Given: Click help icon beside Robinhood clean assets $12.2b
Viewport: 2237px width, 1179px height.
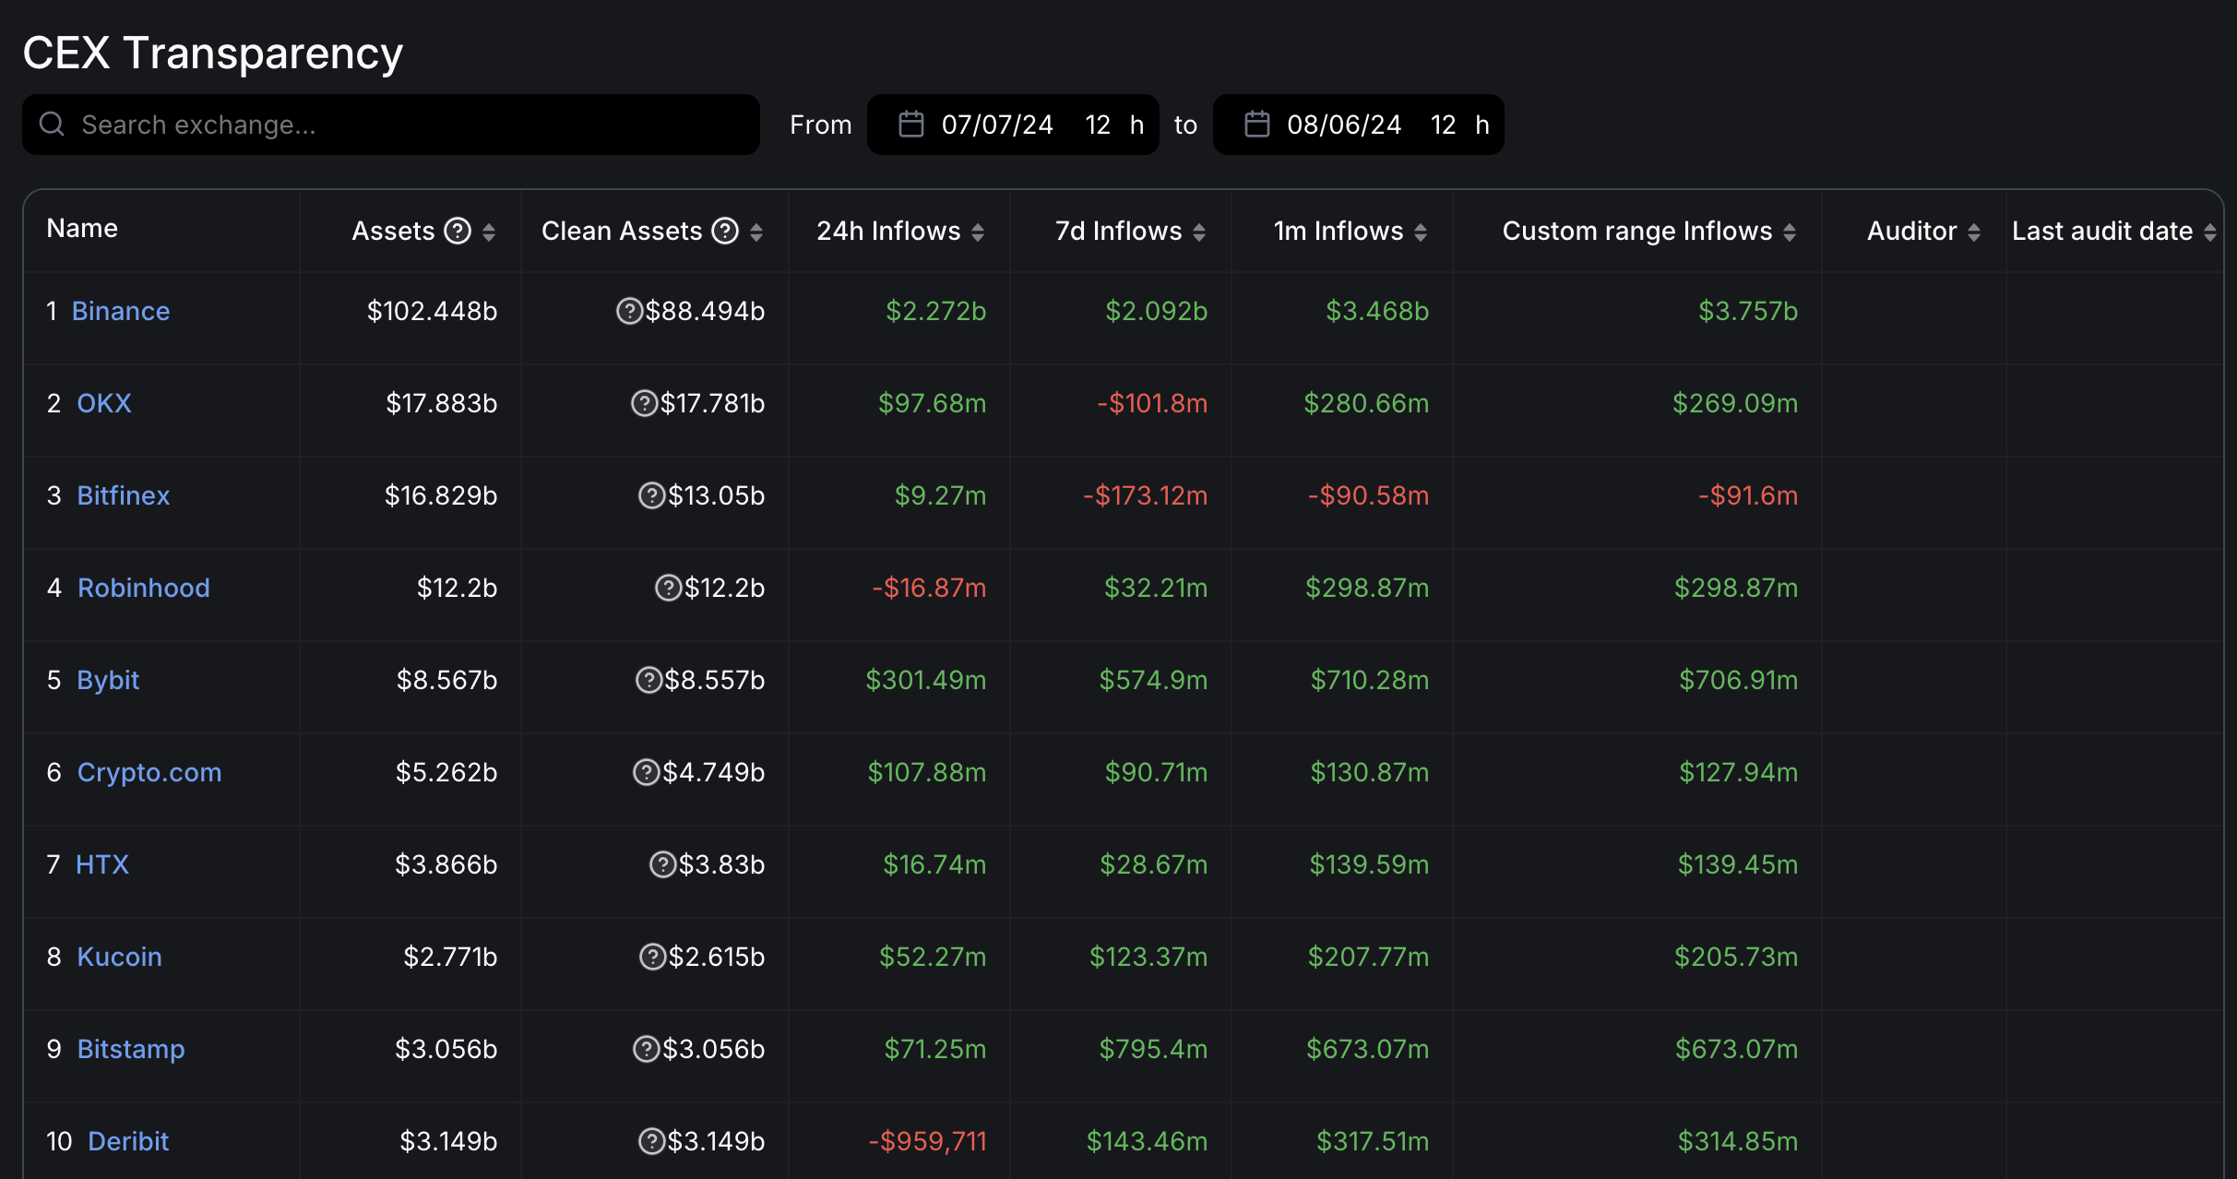Looking at the screenshot, I should 668,588.
